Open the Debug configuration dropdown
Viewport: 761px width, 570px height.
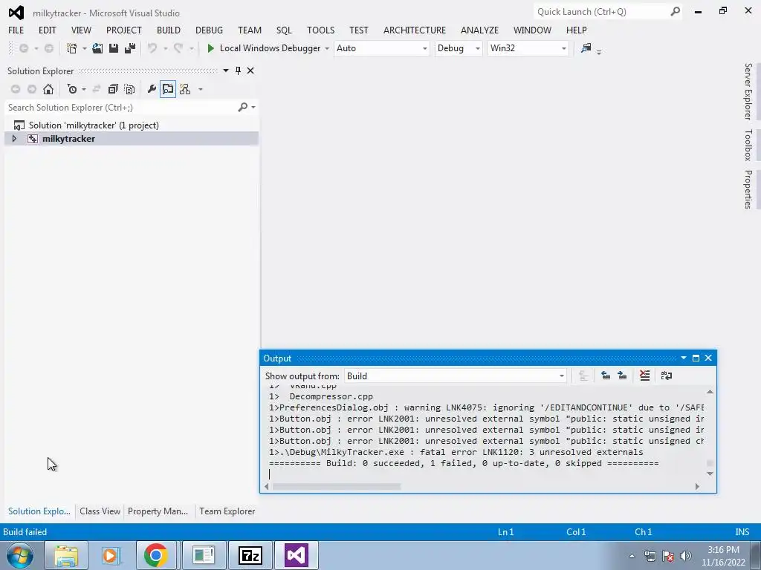(x=458, y=48)
